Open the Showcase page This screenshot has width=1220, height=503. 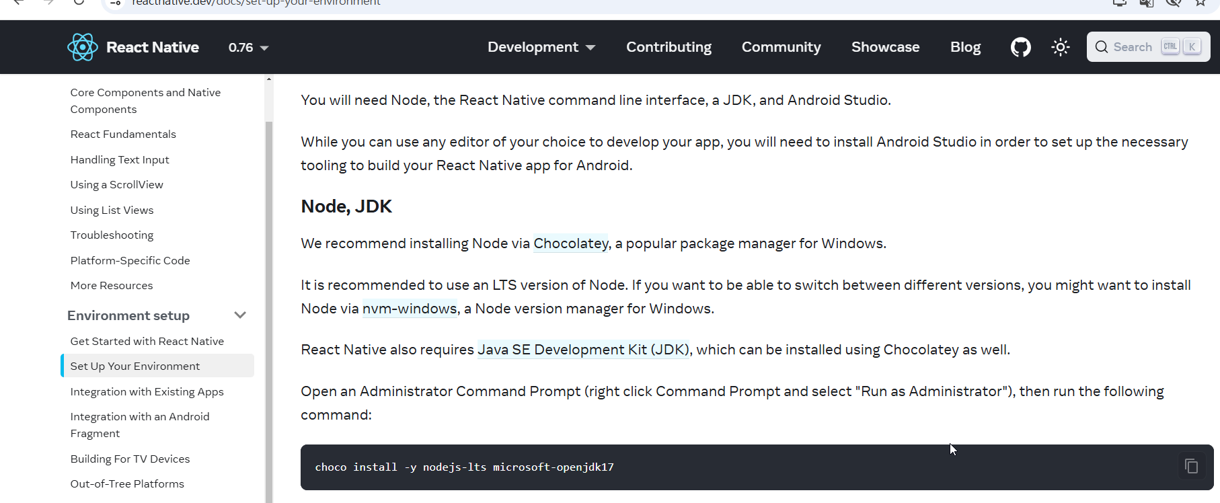(x=885, y=47)
